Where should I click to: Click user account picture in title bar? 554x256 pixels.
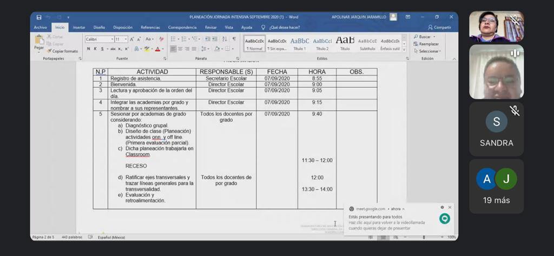393,17
